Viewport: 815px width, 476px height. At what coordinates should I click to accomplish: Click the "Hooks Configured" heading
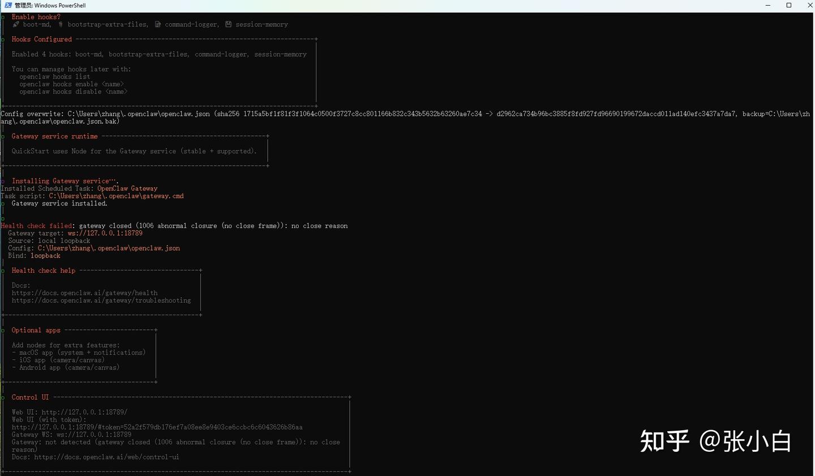42,39
